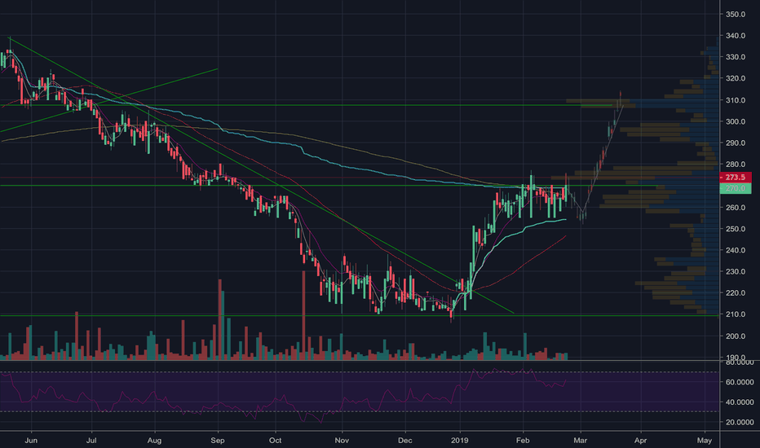Click the Apr label on time axis
The image size is (760, 448).
coord(640,440)
